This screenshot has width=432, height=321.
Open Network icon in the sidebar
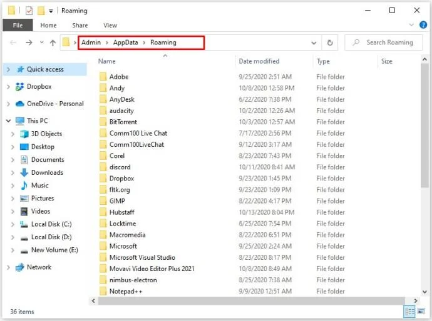(x=20, y=267)
